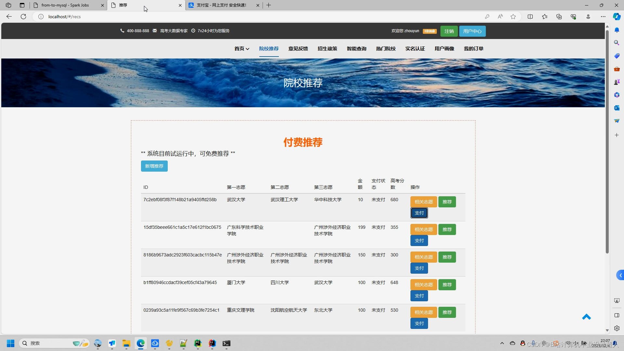Open Edge sidebar search icon
The width and height of the screenshot is (624, 351).
(x=617, y=43)
